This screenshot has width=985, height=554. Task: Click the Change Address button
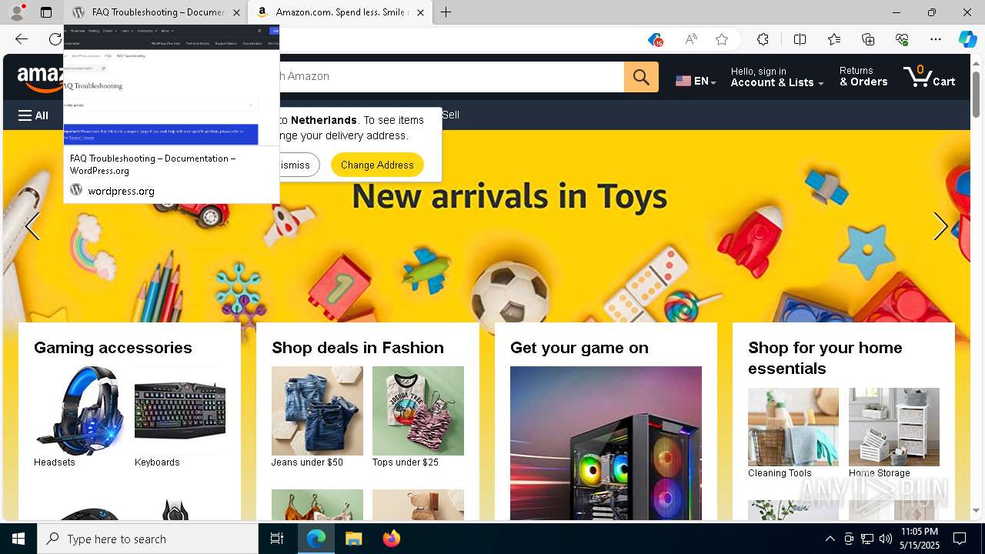[x=377, y=165]
